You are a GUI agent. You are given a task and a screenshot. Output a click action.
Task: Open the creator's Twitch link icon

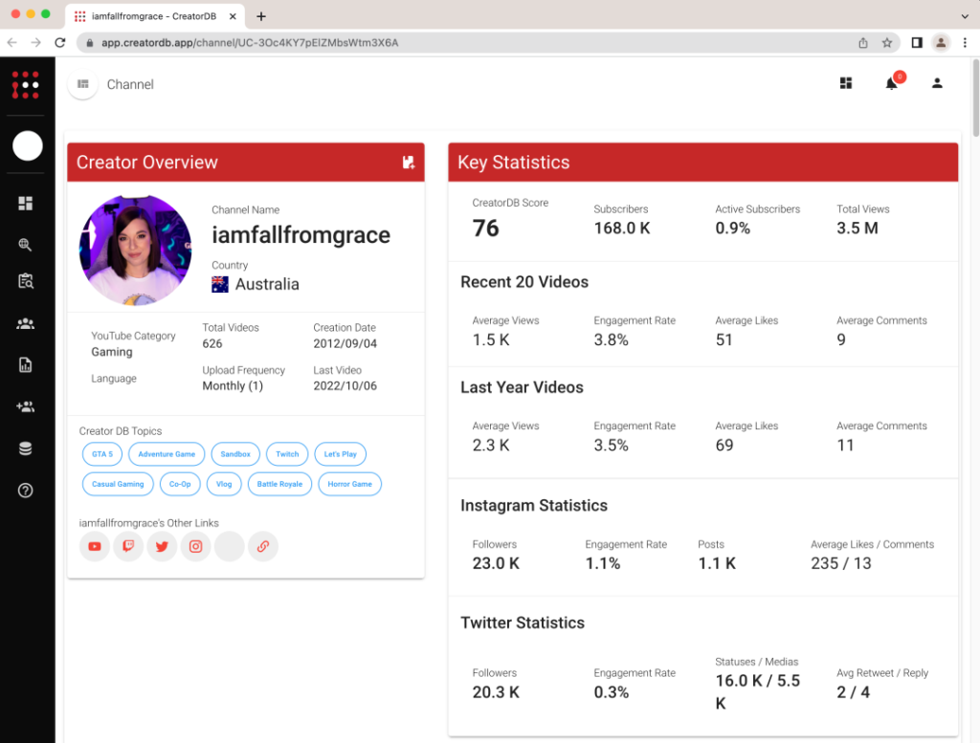[128, 546]
